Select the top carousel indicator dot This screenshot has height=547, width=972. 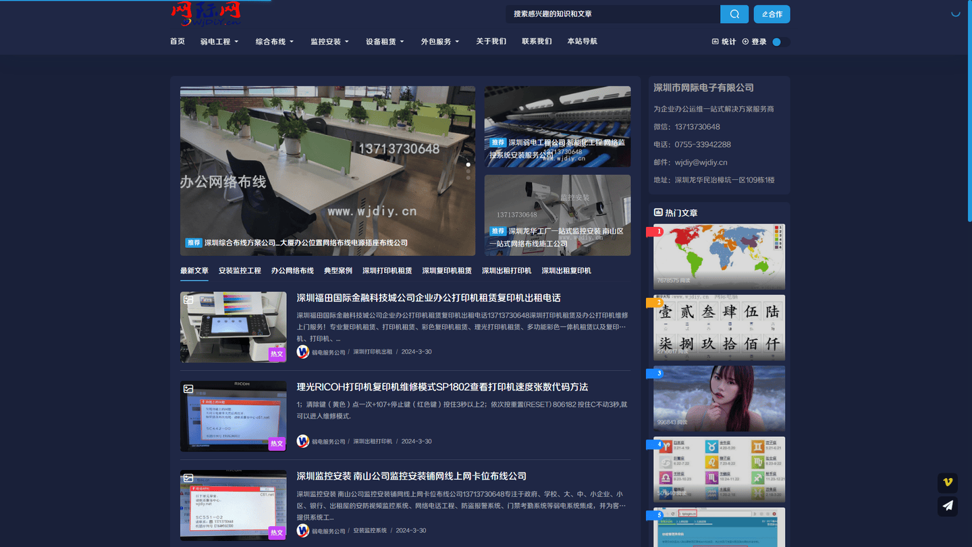(468, 164)
